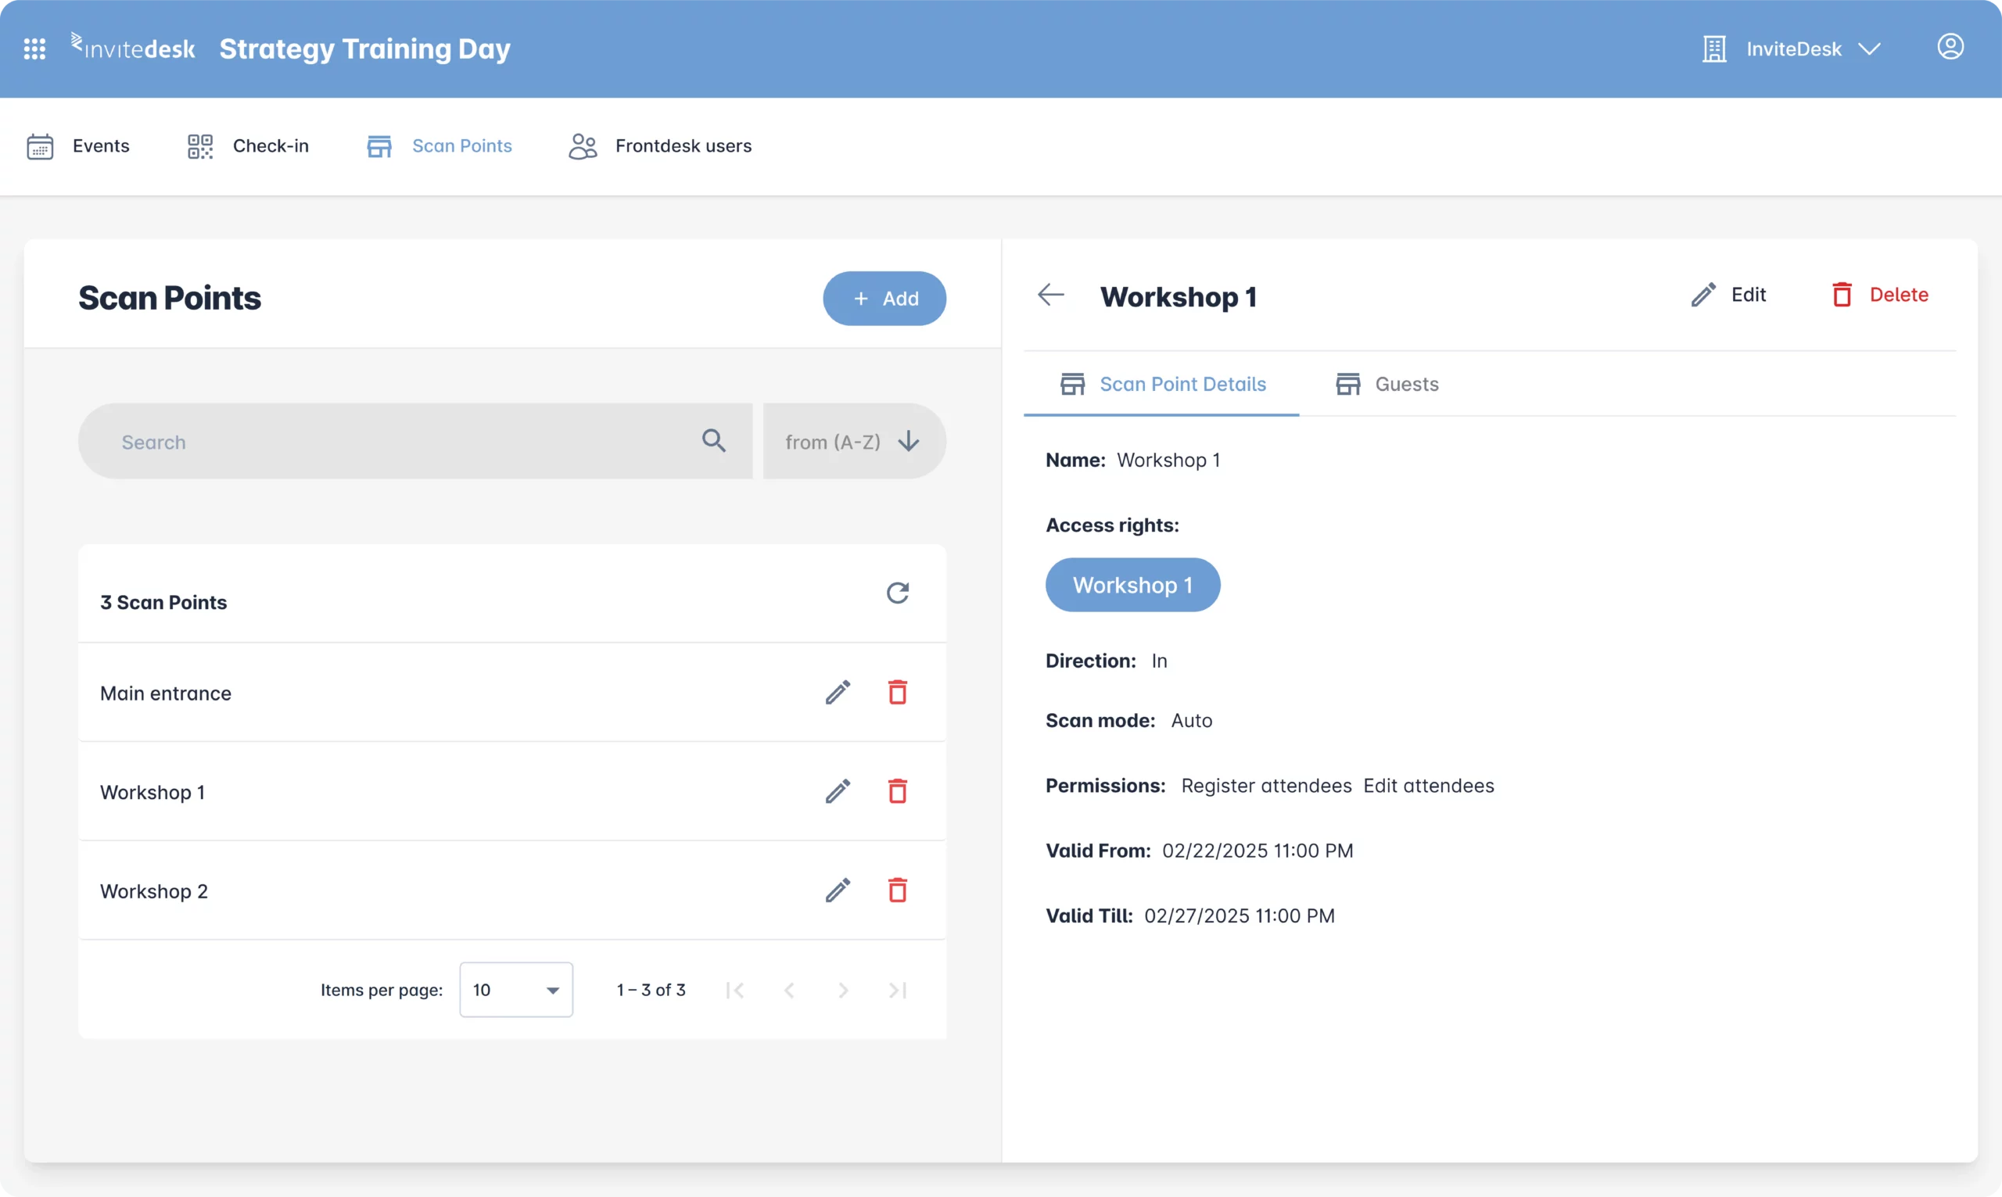Go to the Events tab
The height and width of the screenshot is (1197, 2002).
point(78,146)
